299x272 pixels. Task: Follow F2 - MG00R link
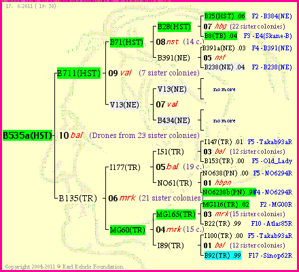click(276, 205)
